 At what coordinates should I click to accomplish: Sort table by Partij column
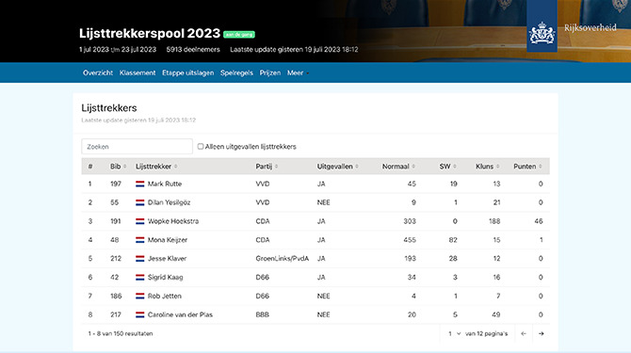coord(267,167)
